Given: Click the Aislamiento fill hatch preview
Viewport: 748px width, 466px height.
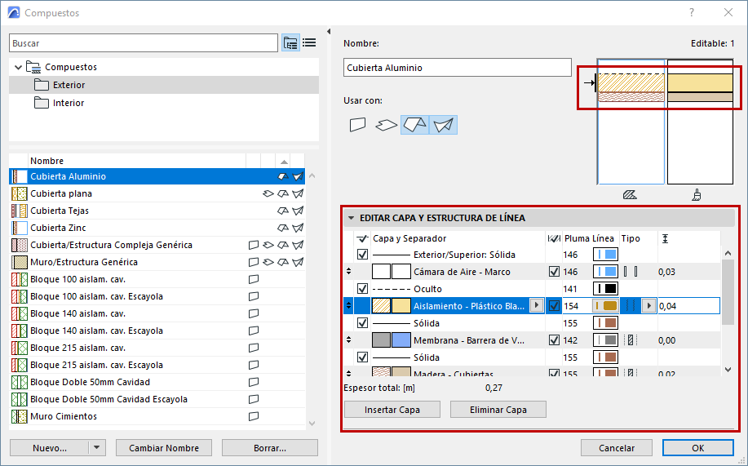Looking at the screenshot, I should tap(381, 306).
